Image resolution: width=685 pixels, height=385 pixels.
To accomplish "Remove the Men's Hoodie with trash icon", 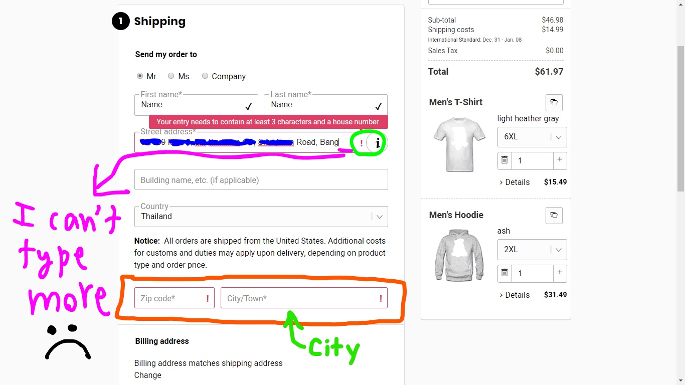I will (x=504, y=273).
